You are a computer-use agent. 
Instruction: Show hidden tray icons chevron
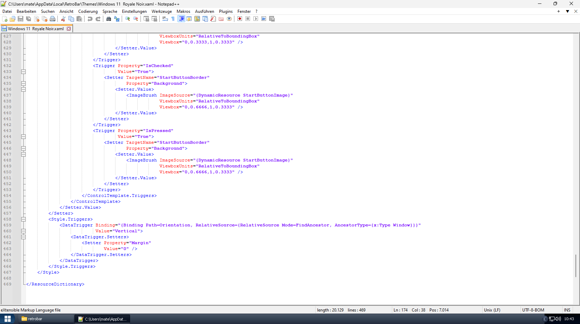coord(545,319)
